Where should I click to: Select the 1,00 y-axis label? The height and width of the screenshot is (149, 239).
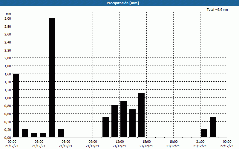[8, 98]
